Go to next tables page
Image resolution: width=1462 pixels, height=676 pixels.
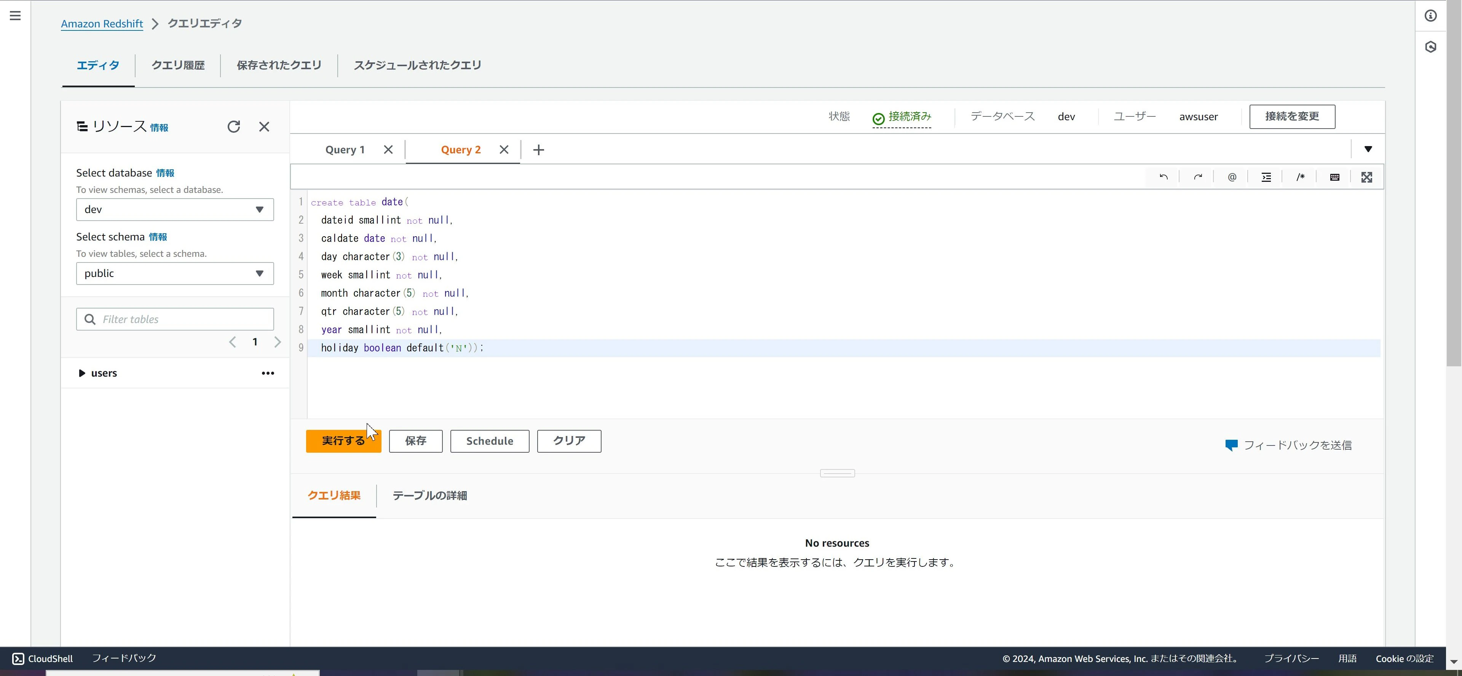coord(278,342)
